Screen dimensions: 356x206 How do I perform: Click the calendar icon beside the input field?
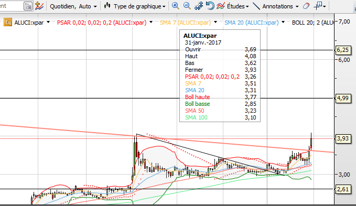tap(28, 6)
